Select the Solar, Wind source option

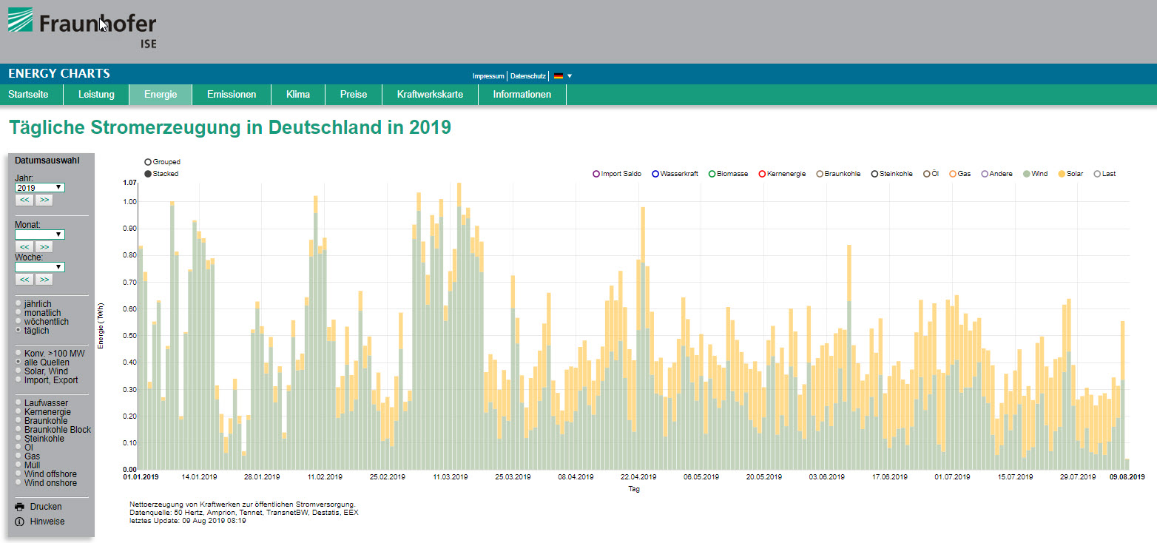18,371
